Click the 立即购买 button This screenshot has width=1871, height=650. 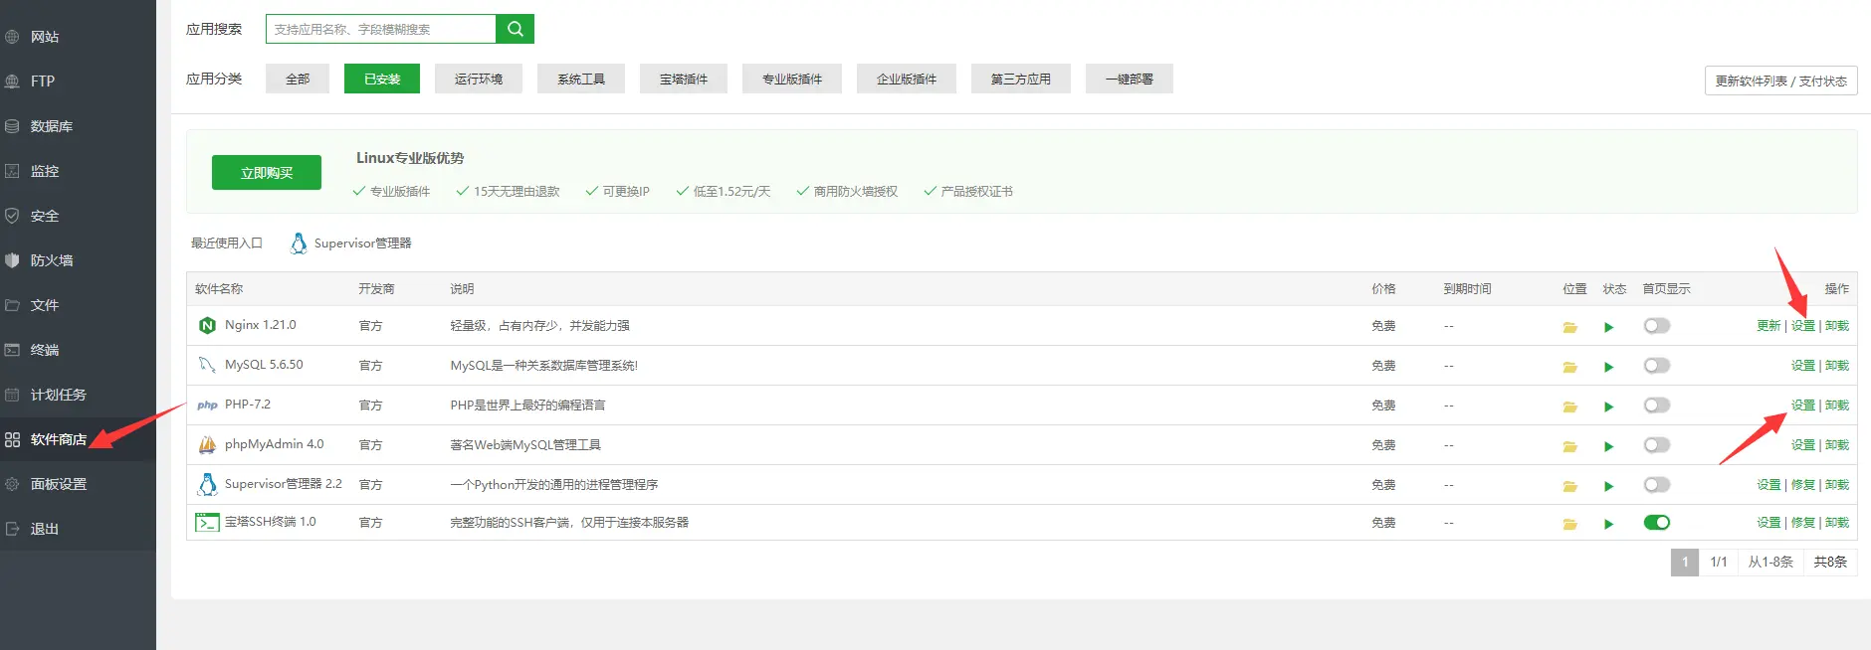(267, 172)
